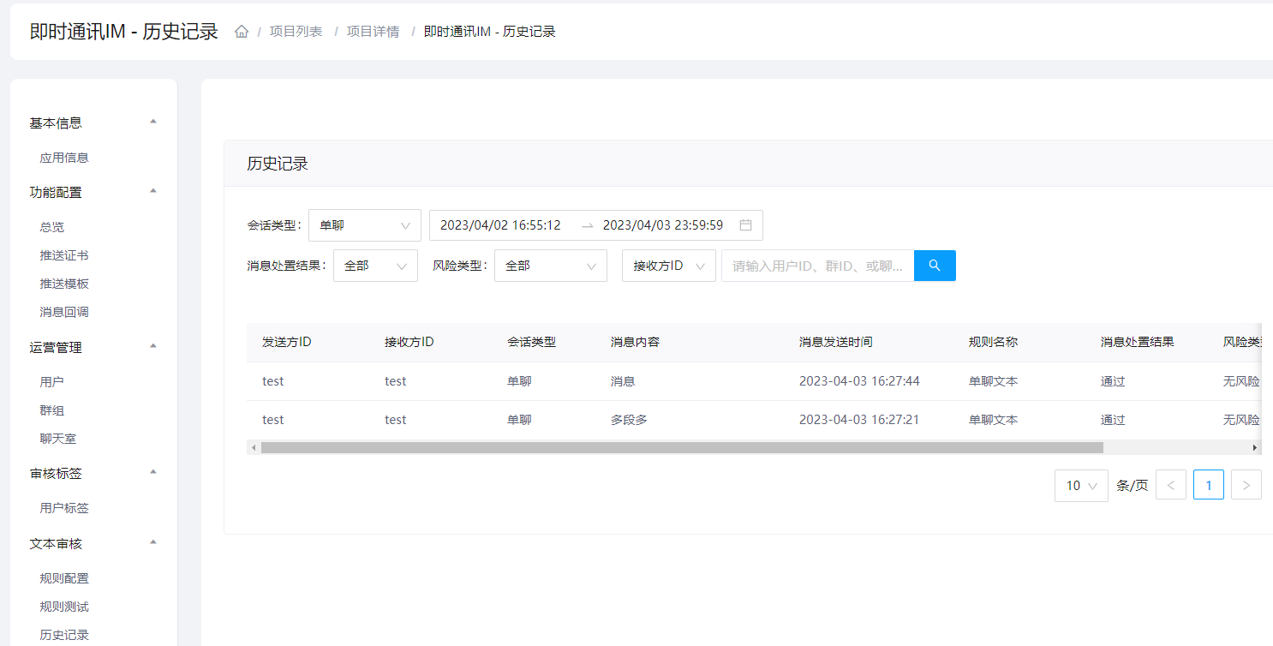Click the home icon in breadcrumb
The width and height of the screenshot is (1273, 646).
[242, 32]
